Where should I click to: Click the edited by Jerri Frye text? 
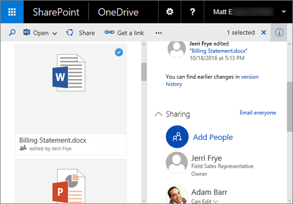point(51,148)
